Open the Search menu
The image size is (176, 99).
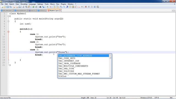pos(12,4)
